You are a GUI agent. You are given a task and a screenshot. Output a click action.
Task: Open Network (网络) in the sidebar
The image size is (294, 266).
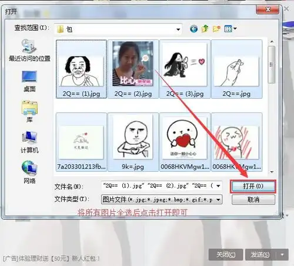(29, 172)
